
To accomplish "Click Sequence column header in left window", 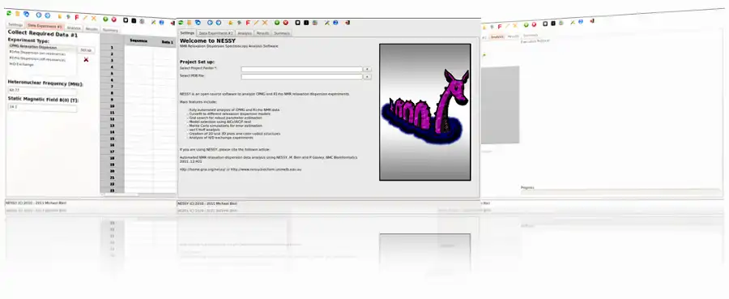I will click(x=139, y=41).
